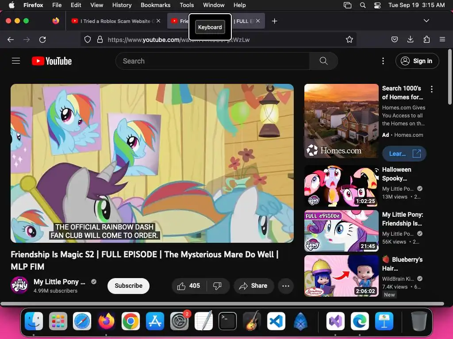Screen dimensions: 453x339
Task: Open Terminal from the Dock
Action: point(228,321)
